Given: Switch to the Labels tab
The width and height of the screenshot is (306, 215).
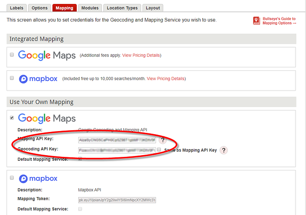Looking at the screenshot, I should 17,8.
